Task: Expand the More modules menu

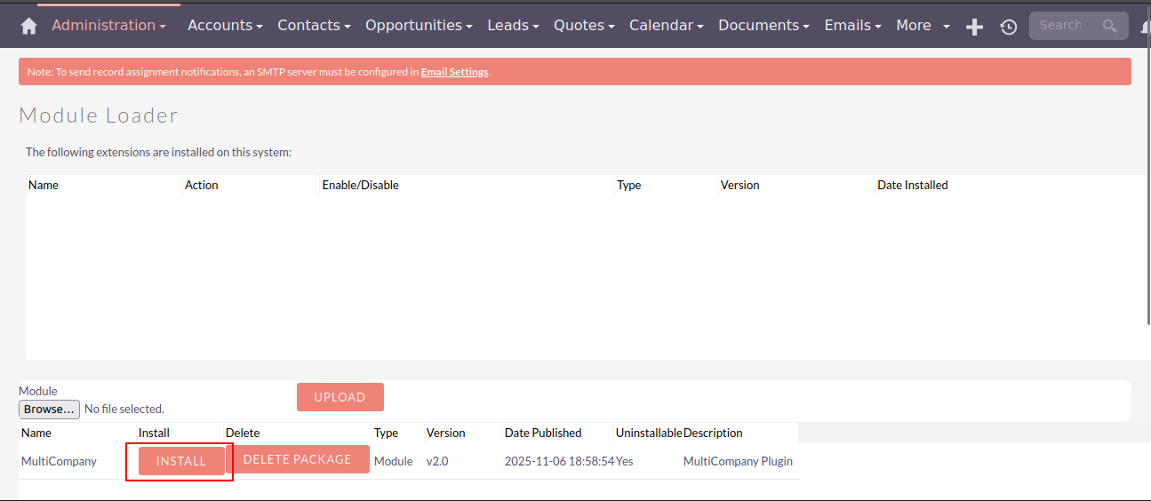Action: [922, 25]
